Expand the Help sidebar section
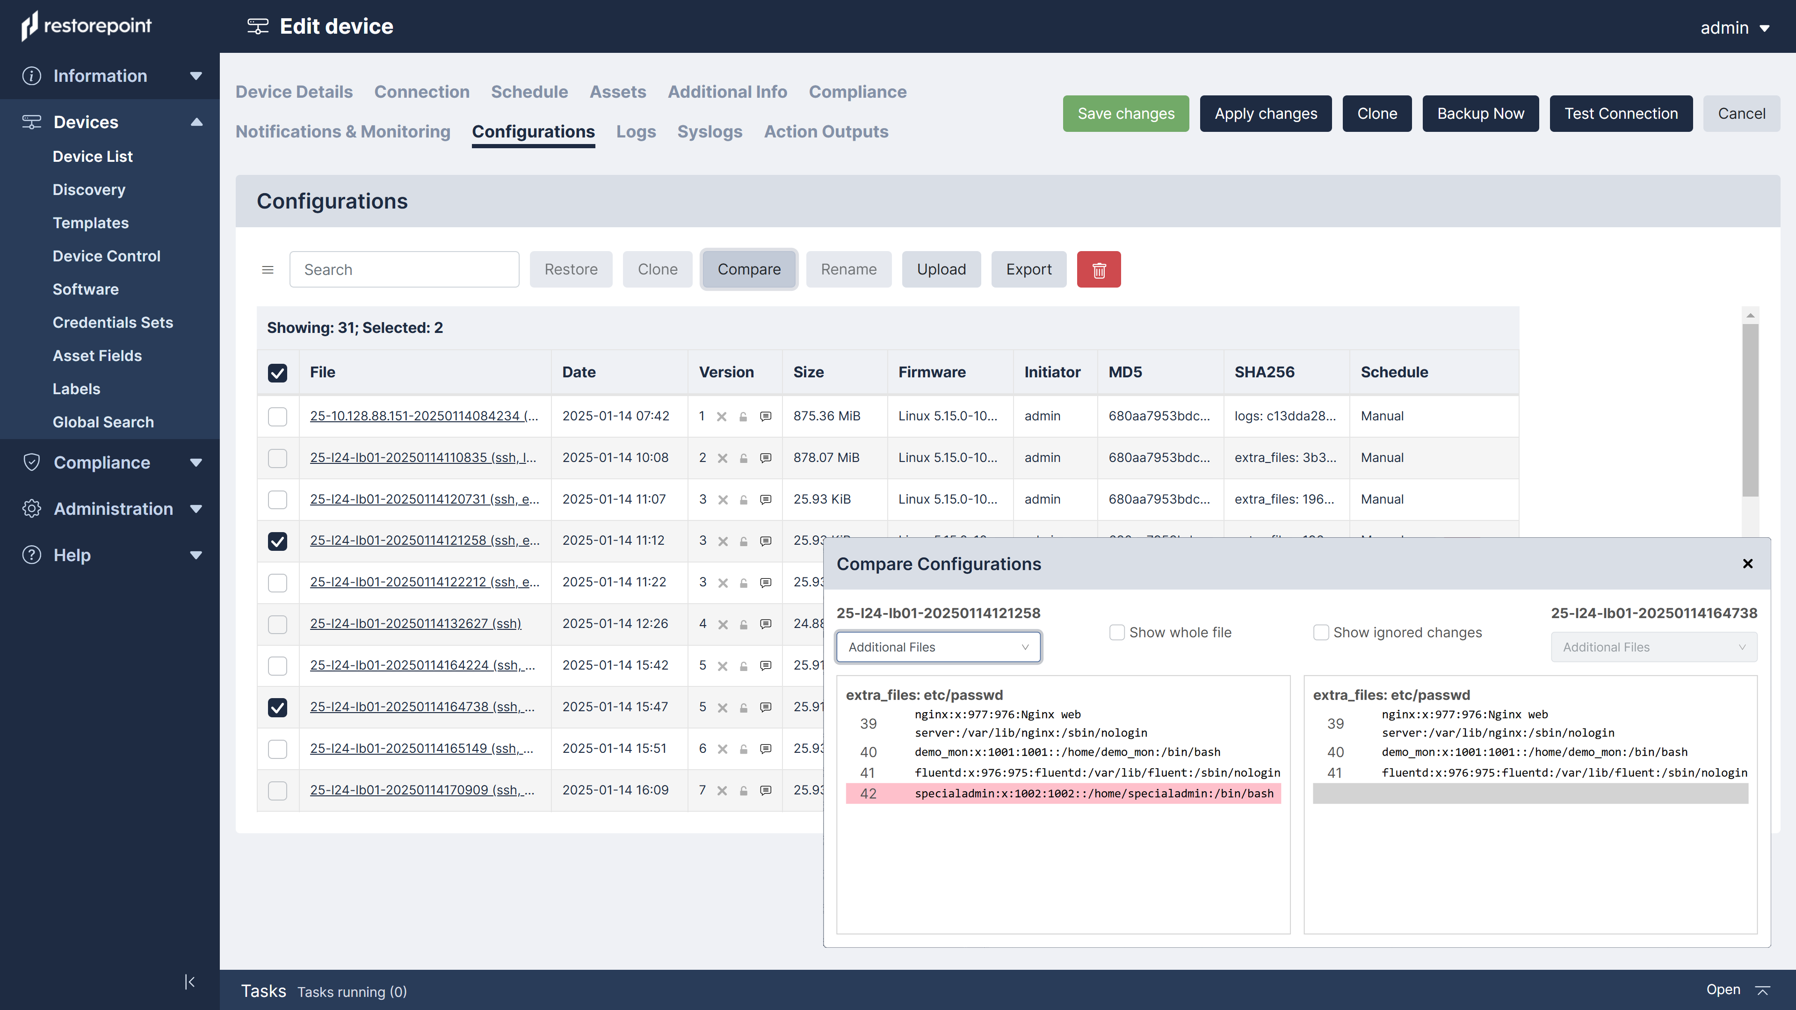Screen dimensions: 1796x1010 click(196, 555)
